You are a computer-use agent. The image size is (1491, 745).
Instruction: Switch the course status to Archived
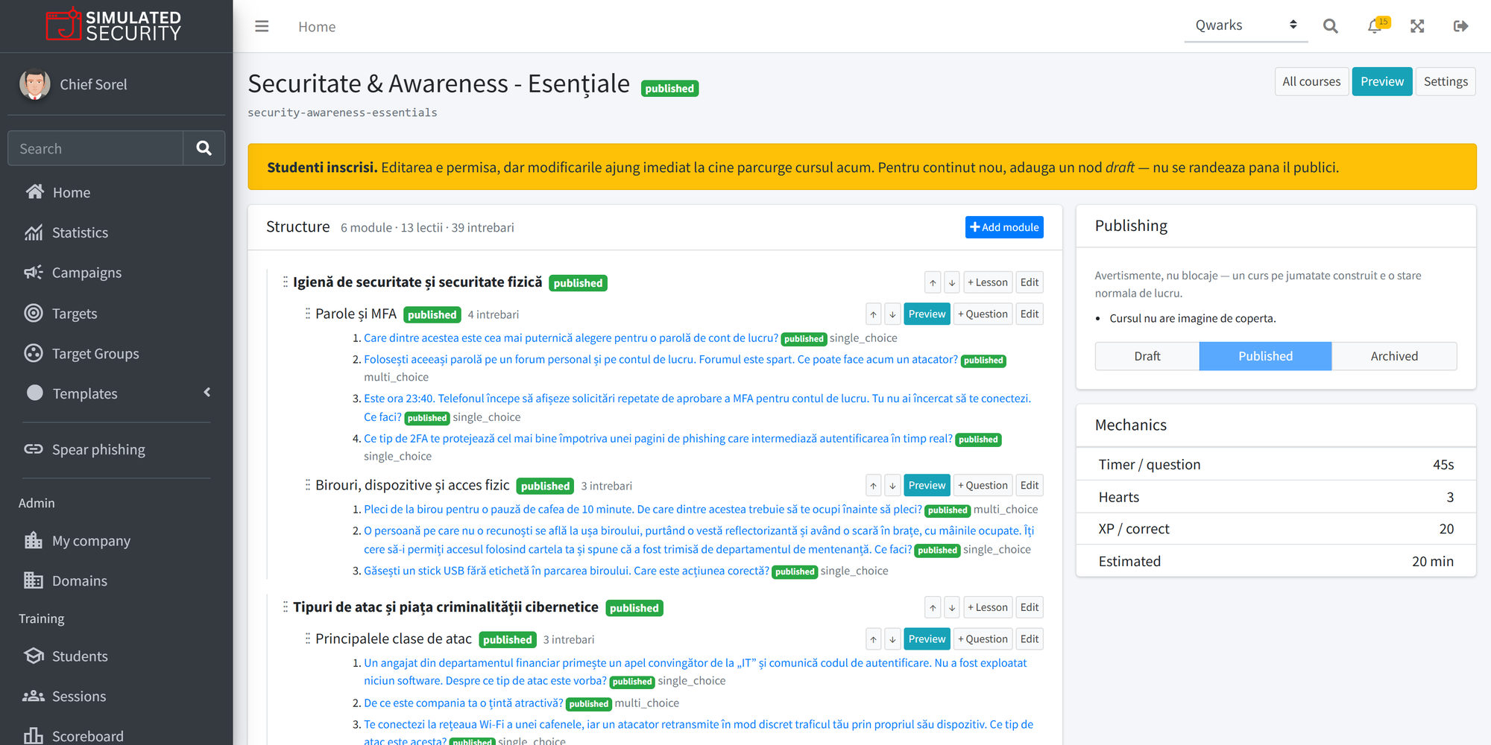pos(1394,356)
